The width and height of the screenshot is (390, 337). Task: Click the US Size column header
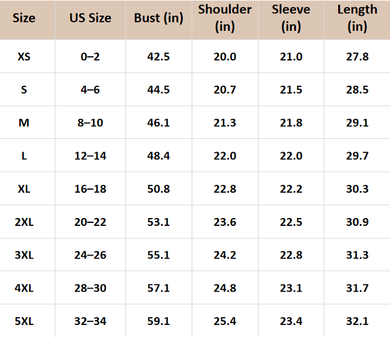click(90, 18)
